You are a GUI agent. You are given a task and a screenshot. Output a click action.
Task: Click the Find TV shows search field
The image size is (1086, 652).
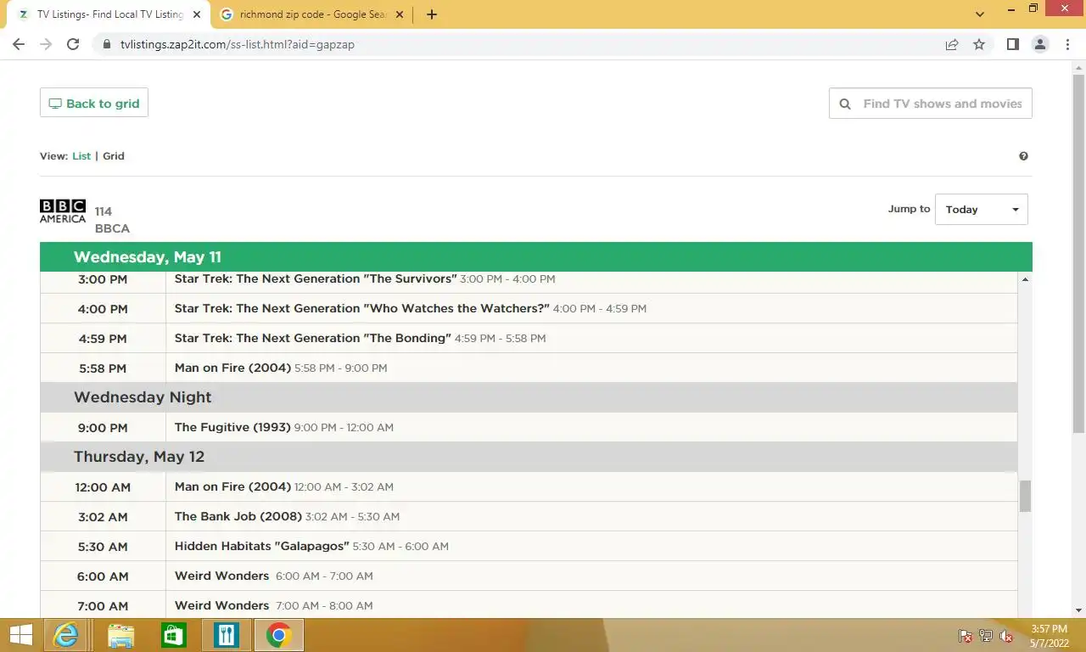click(x=931, y=104)
